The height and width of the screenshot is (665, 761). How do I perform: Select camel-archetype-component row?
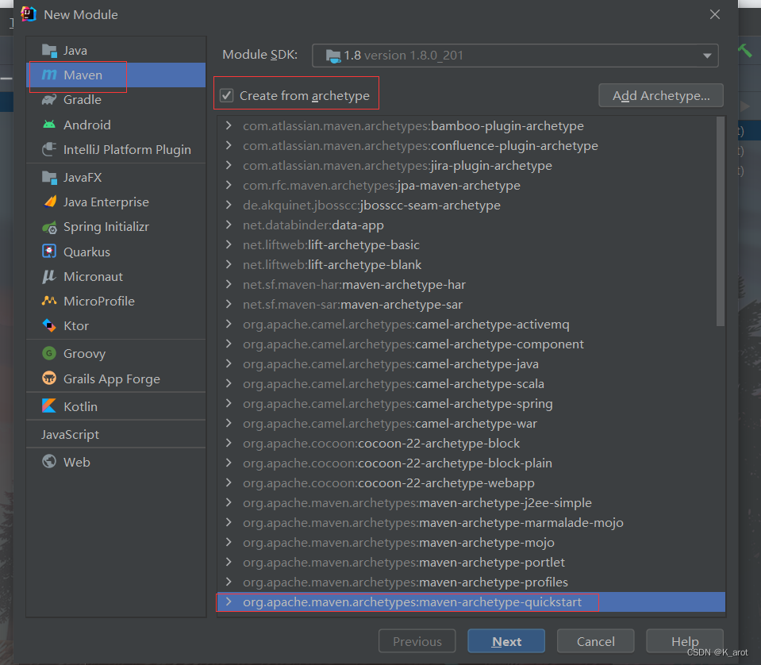[471, 344]
